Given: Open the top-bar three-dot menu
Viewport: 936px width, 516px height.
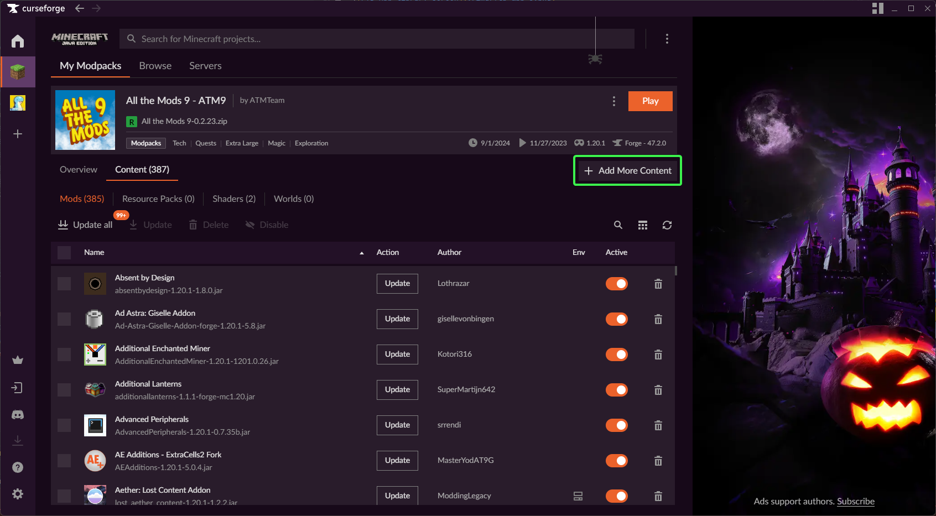Looking at the screenshot, I should 667,39.
